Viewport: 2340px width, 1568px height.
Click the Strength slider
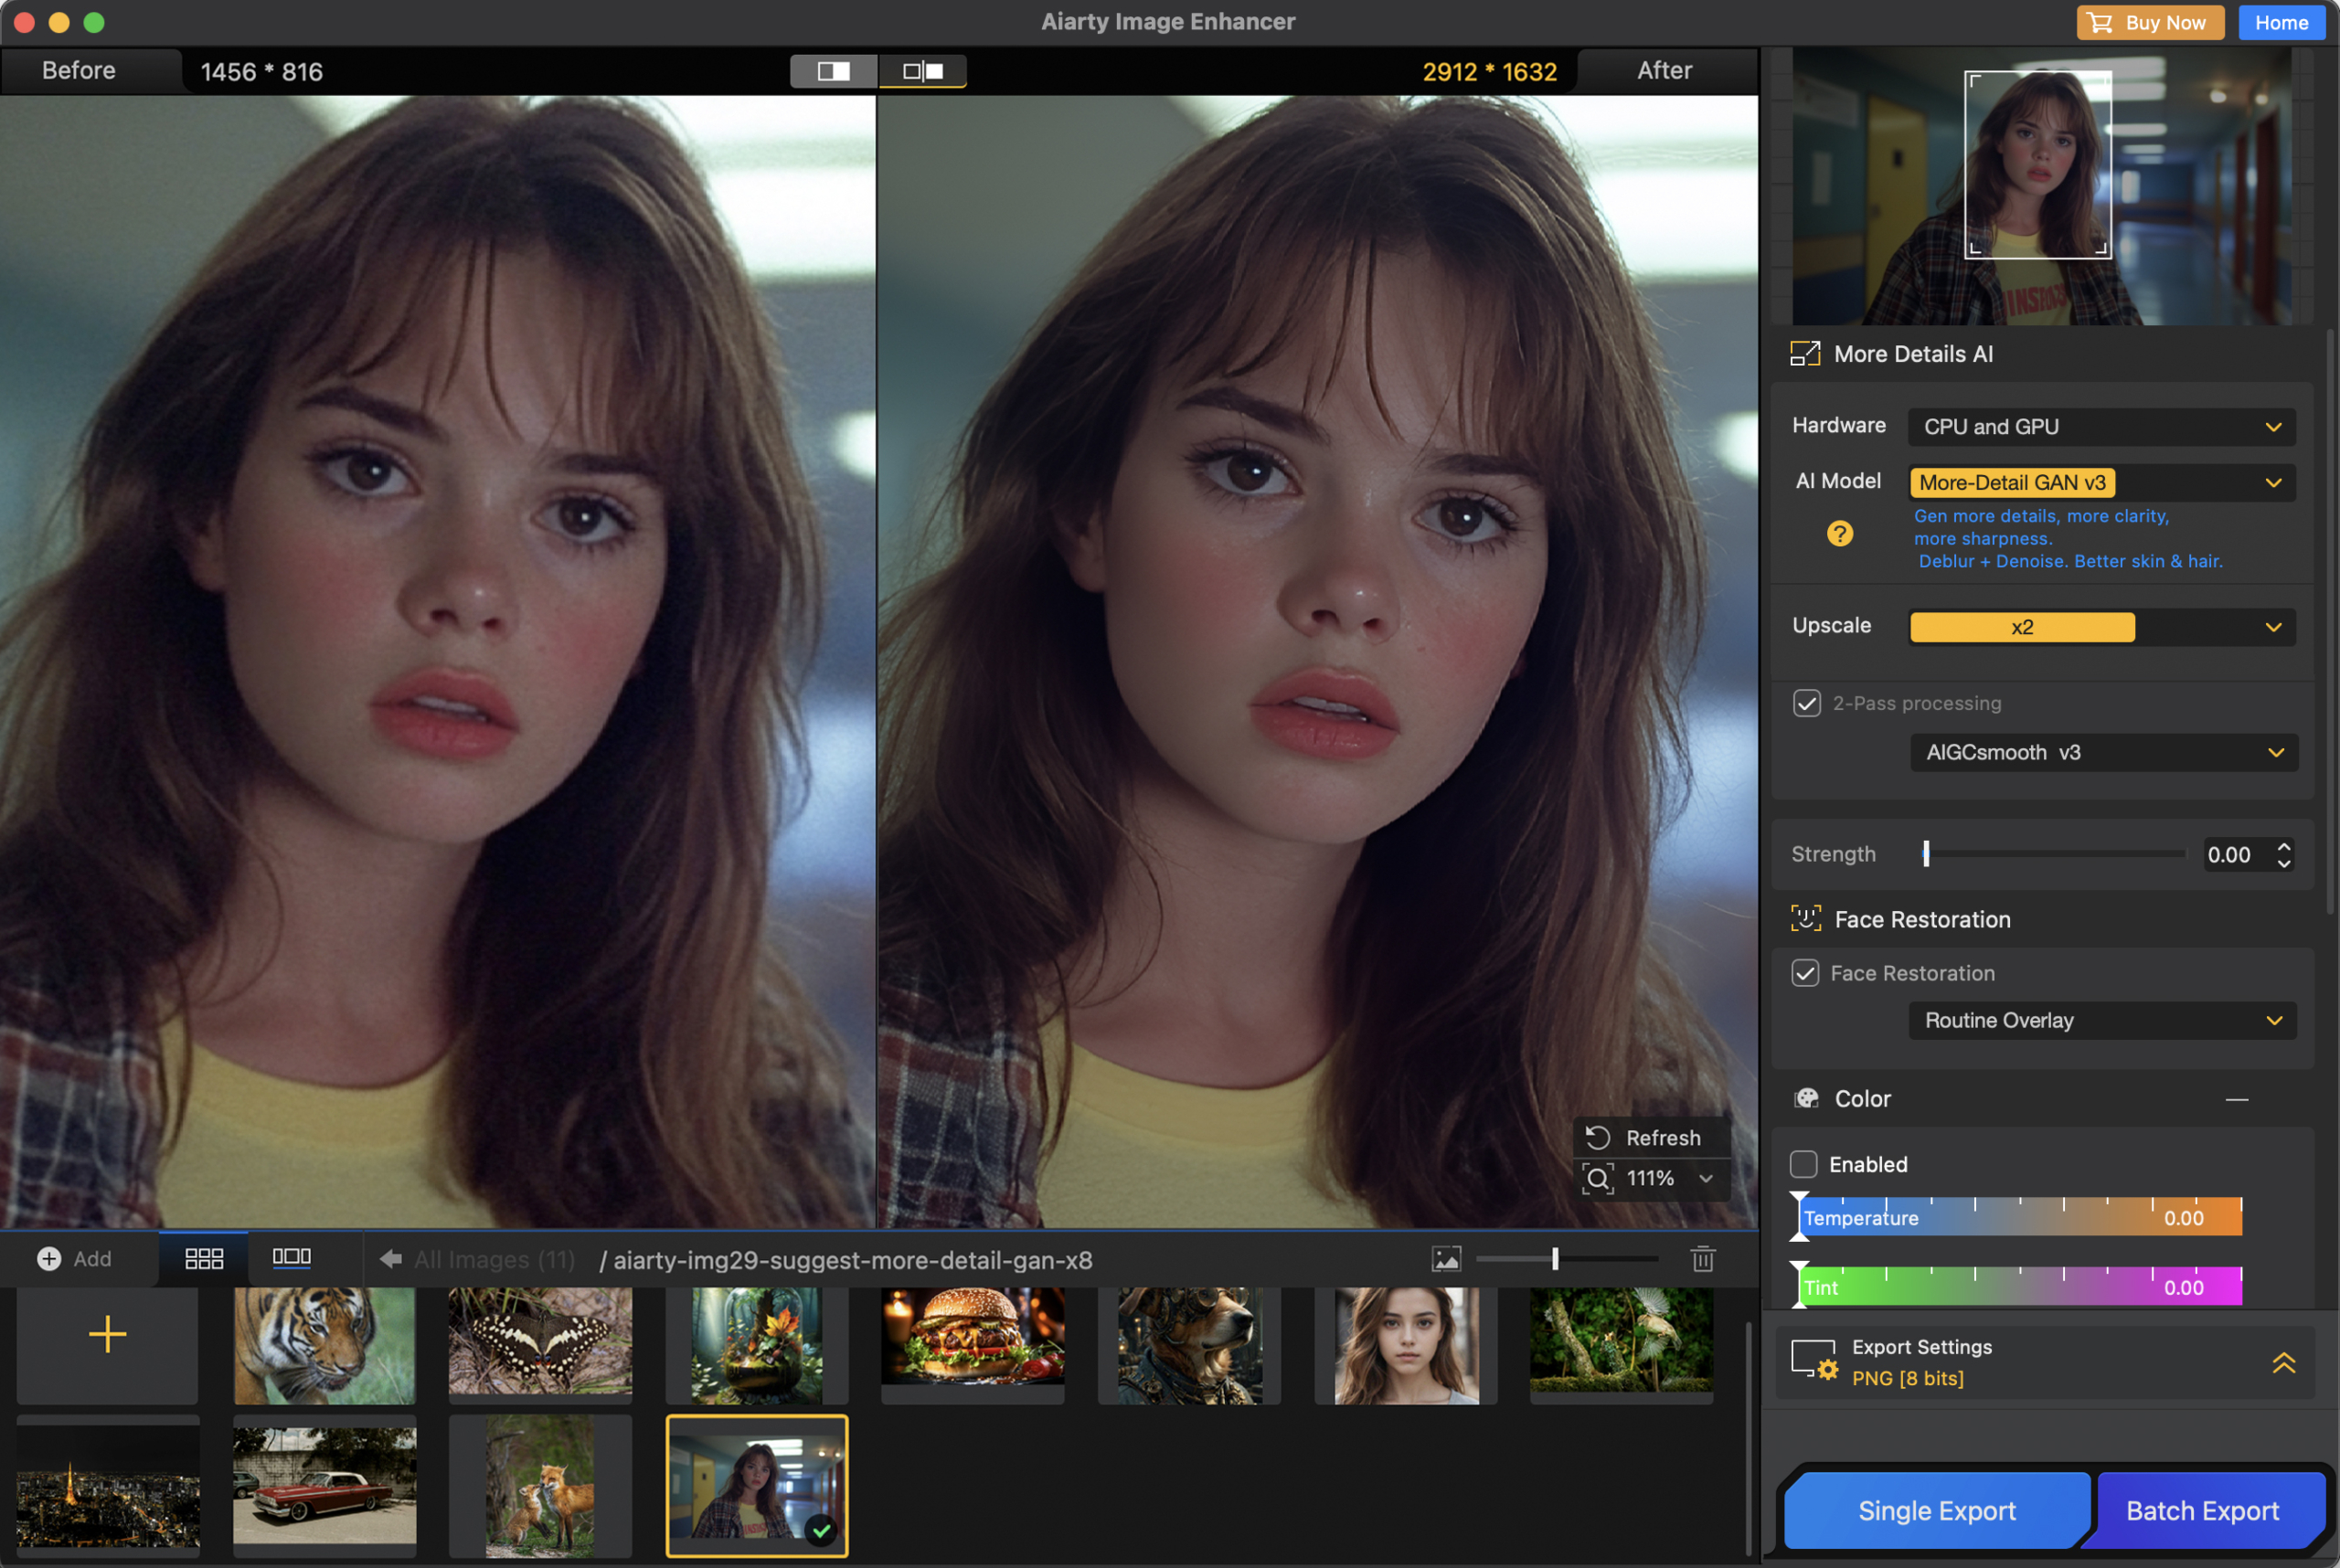pos(1927,853)
